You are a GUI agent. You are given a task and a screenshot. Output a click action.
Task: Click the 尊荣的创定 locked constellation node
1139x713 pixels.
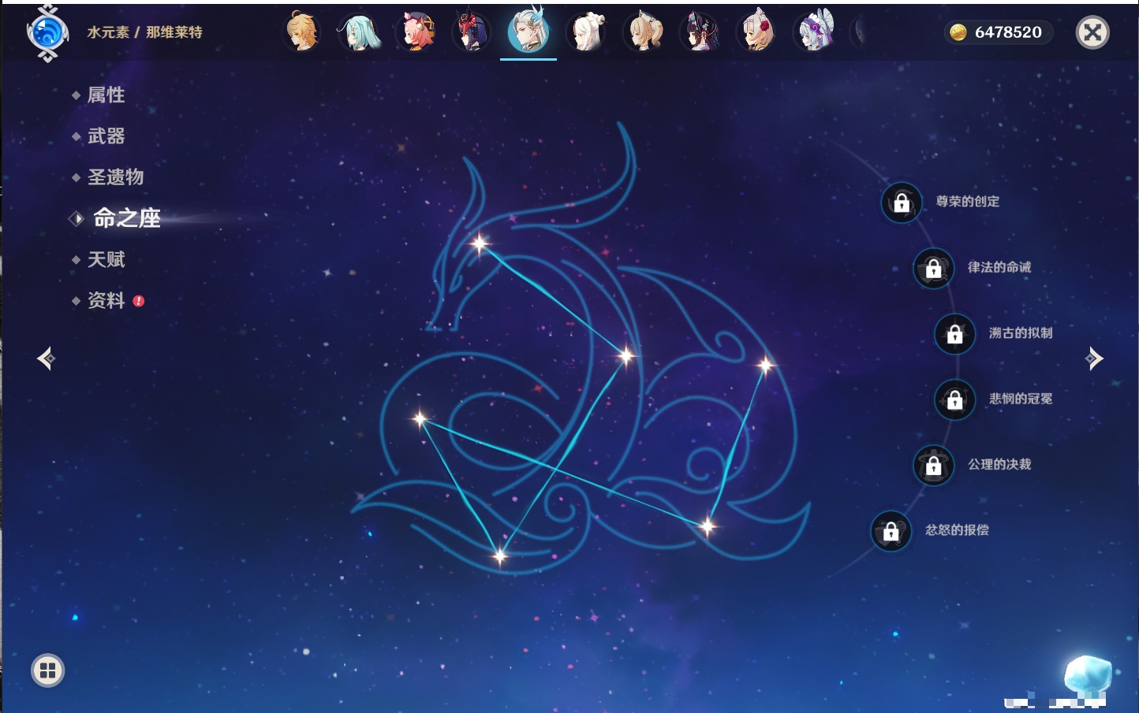[x=902, y=202]
